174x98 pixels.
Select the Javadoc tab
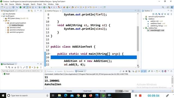coord(59,71)
